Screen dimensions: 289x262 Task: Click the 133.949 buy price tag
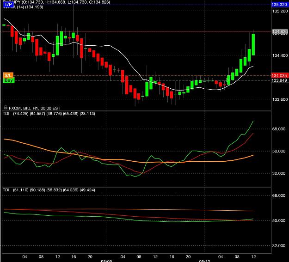click(x=279, y=80)
